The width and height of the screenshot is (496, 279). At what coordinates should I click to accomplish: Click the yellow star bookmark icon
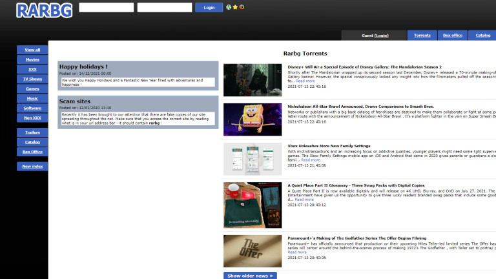[x=235, y=8]
